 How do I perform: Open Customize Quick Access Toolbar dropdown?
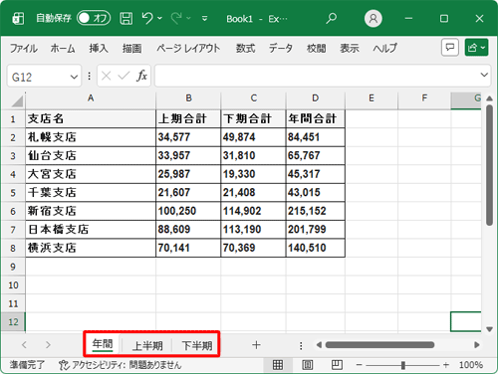click(x=205, y=19)
